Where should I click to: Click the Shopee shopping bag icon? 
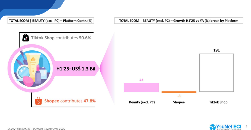[x=38, y=101]
